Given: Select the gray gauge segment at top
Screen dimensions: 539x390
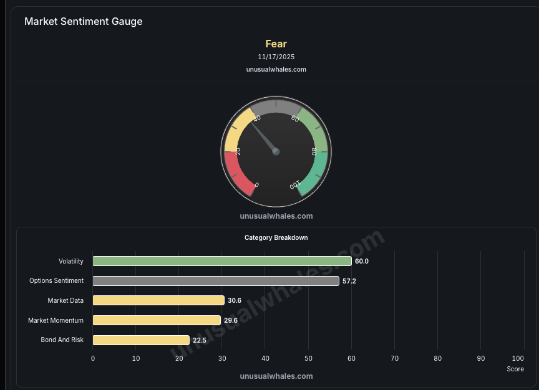Looking at the screenshot, I should [276, 105].
